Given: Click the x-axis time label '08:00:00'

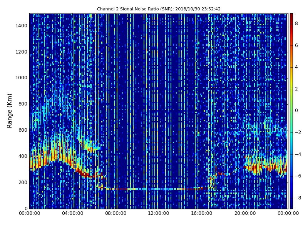Looking at the screenshot, I should coord(116,213).
